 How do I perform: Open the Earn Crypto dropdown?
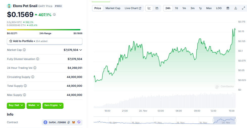click(x=53, y=105)
